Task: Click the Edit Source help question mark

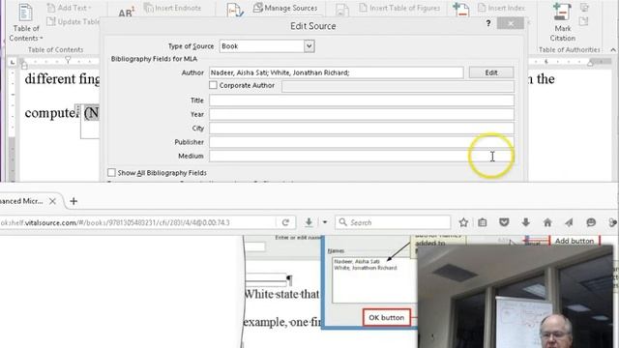Action: tap(488, 23)
